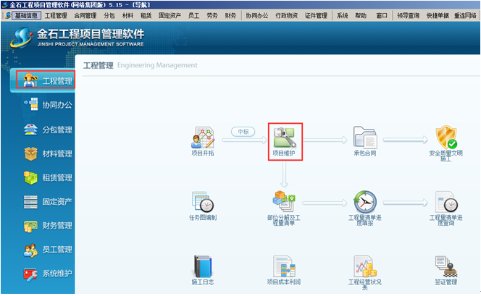Go to 材料管理 sidebar section

coord(48,153)
